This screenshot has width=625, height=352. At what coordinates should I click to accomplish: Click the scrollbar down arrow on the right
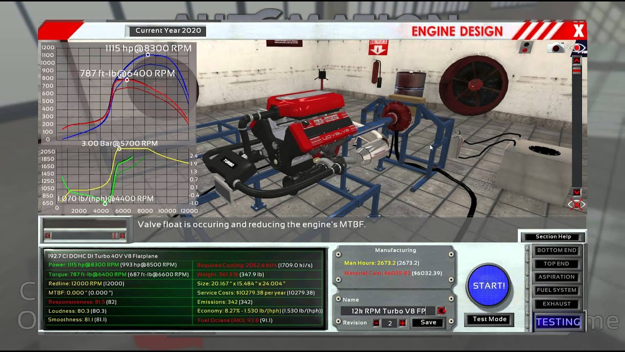click(x=577, y=192)
